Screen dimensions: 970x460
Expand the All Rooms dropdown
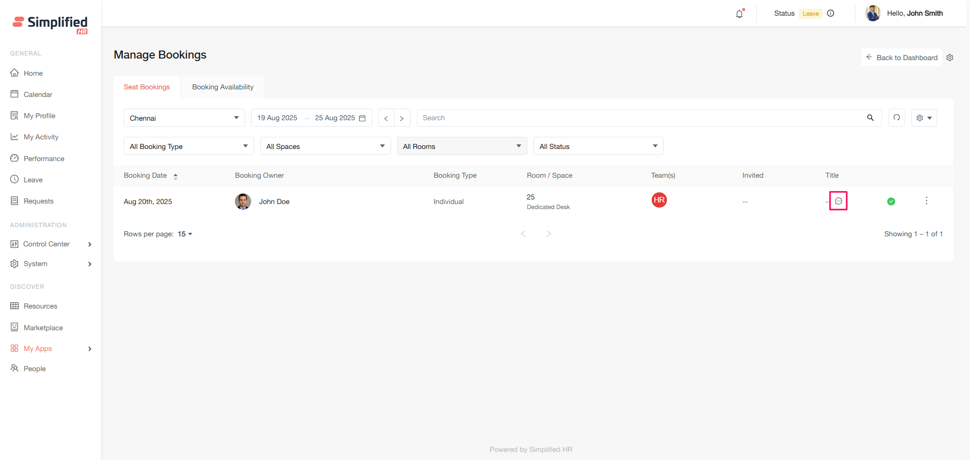[x=462, y=146]
